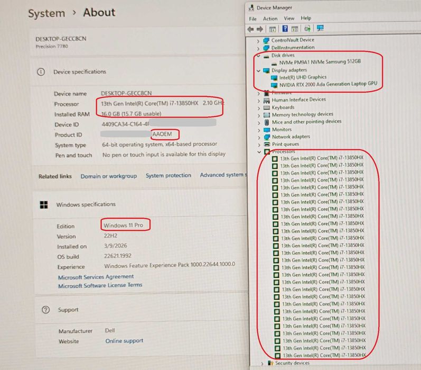Screen dimensions: 421x370
Task: Click the Print queues printer icon
Action: (267, 144)
